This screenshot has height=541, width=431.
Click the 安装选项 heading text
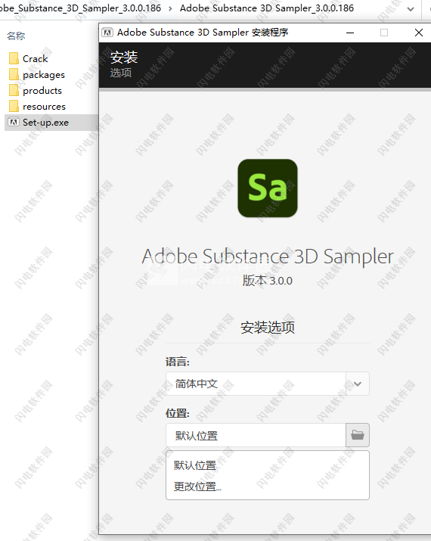[268, 327]
